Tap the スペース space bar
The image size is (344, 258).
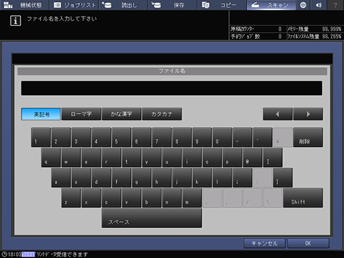(x=152, y=218)
